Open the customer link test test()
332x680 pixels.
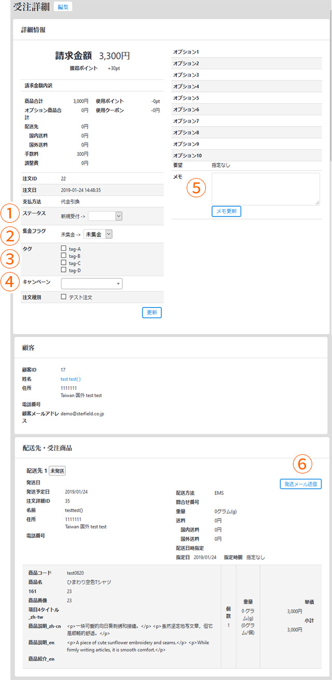[x=72, y=379]
